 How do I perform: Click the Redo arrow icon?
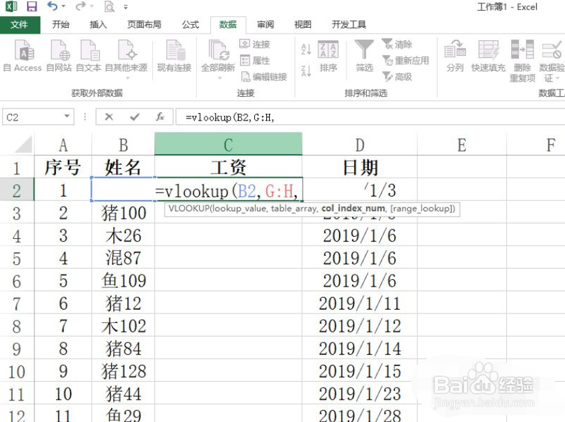[x=81, y=6]
